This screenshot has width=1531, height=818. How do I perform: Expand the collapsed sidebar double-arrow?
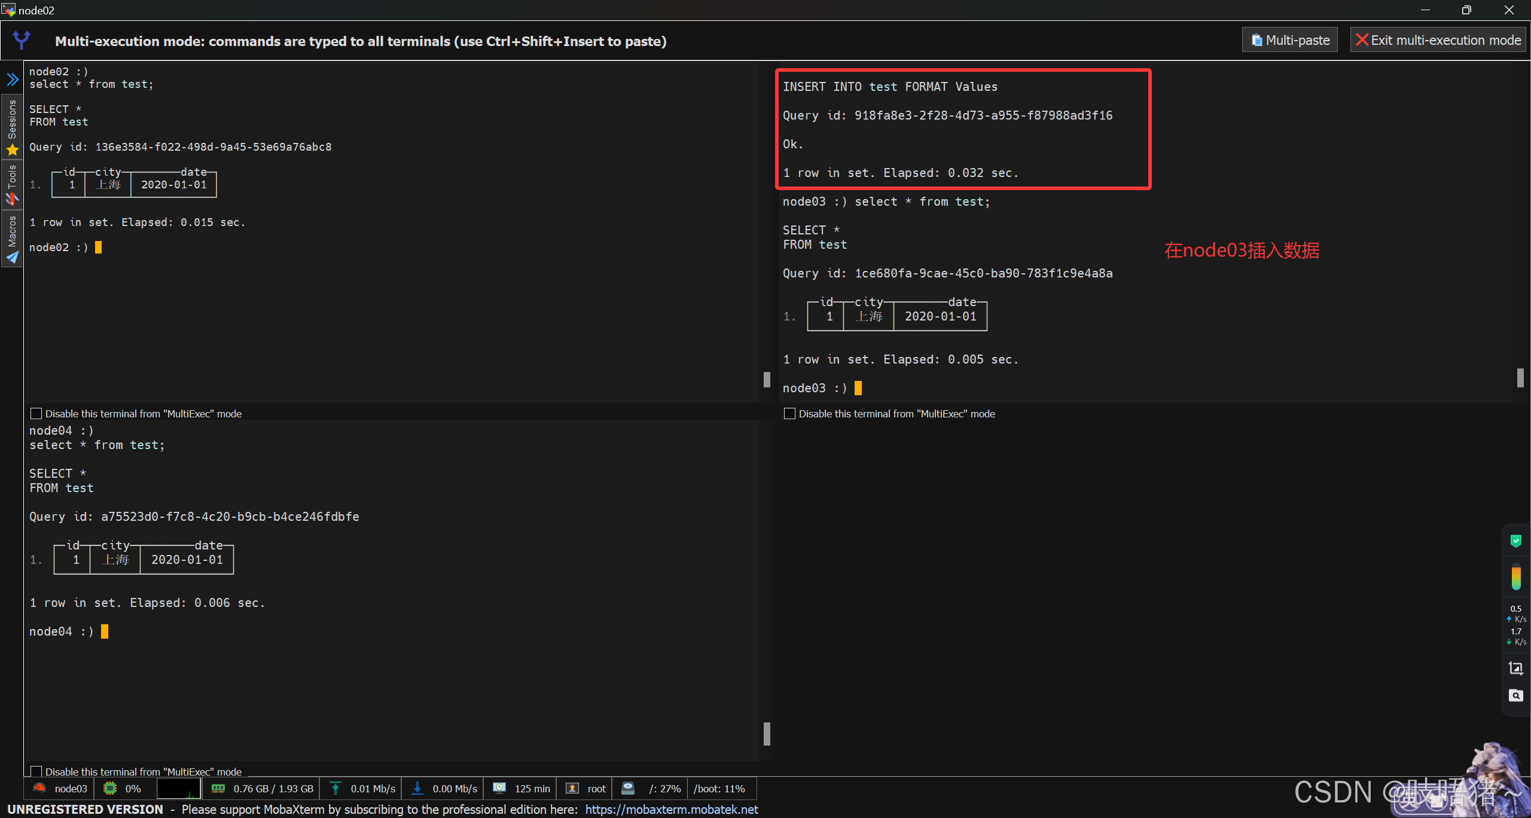[12, 80]
